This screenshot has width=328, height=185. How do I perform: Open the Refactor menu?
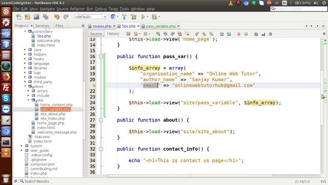(77, 9)
